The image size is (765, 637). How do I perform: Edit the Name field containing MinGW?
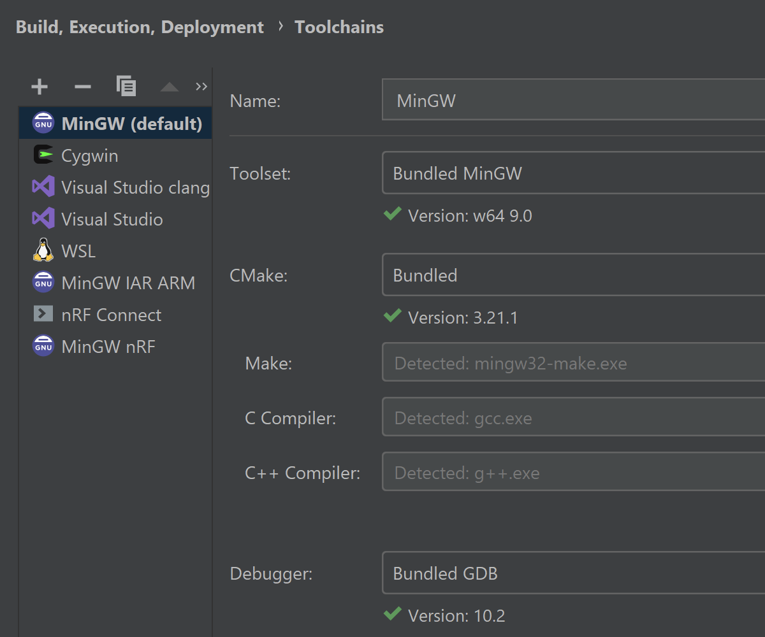[573, 99]
